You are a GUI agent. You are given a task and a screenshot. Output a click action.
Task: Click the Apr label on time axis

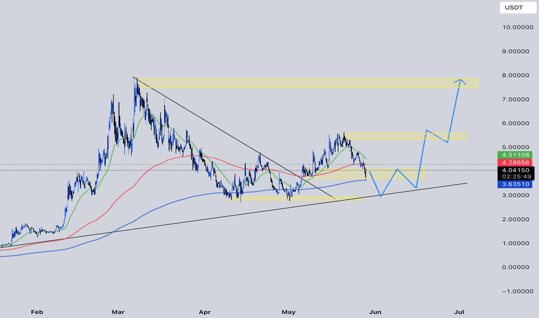point(205,312)
